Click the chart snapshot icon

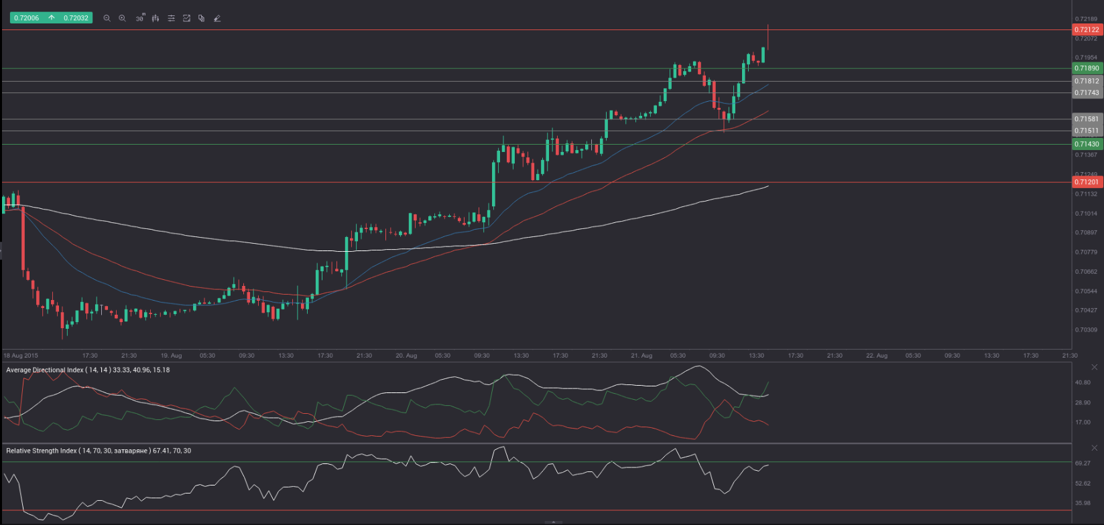click(x=186, y=19)
